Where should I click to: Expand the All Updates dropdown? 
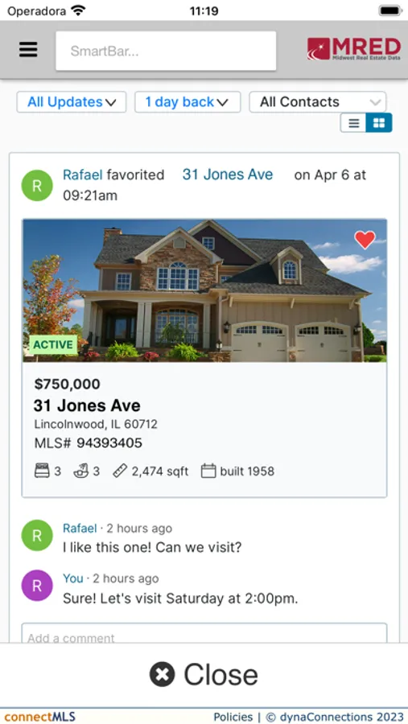72,102
